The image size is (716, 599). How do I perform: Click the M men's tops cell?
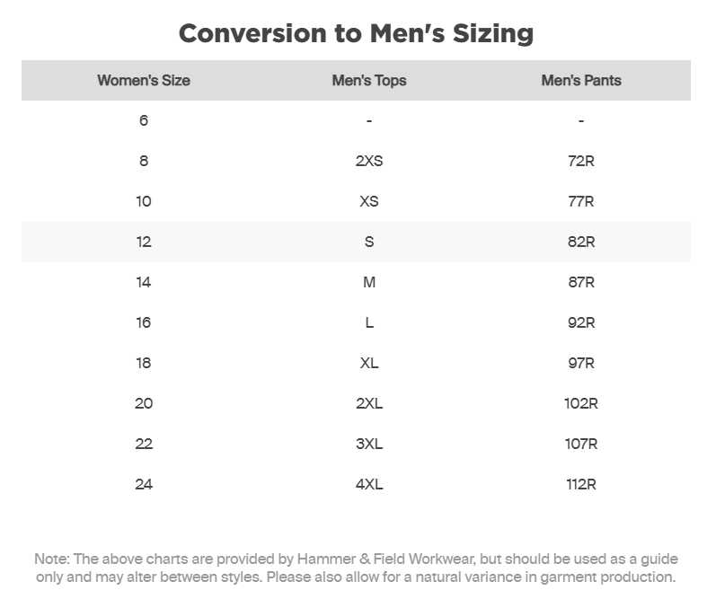[369, 282]
